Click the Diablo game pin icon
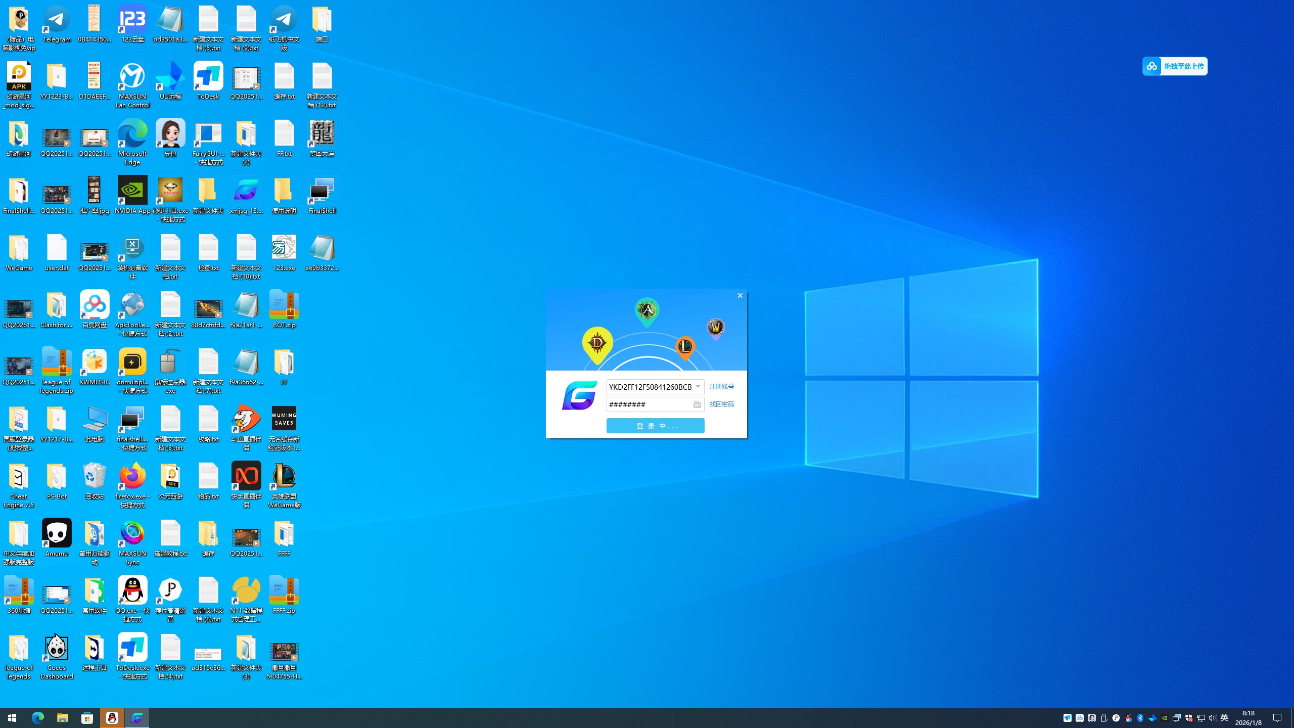Screen dimensions: 1294x728 pos(597,344)
